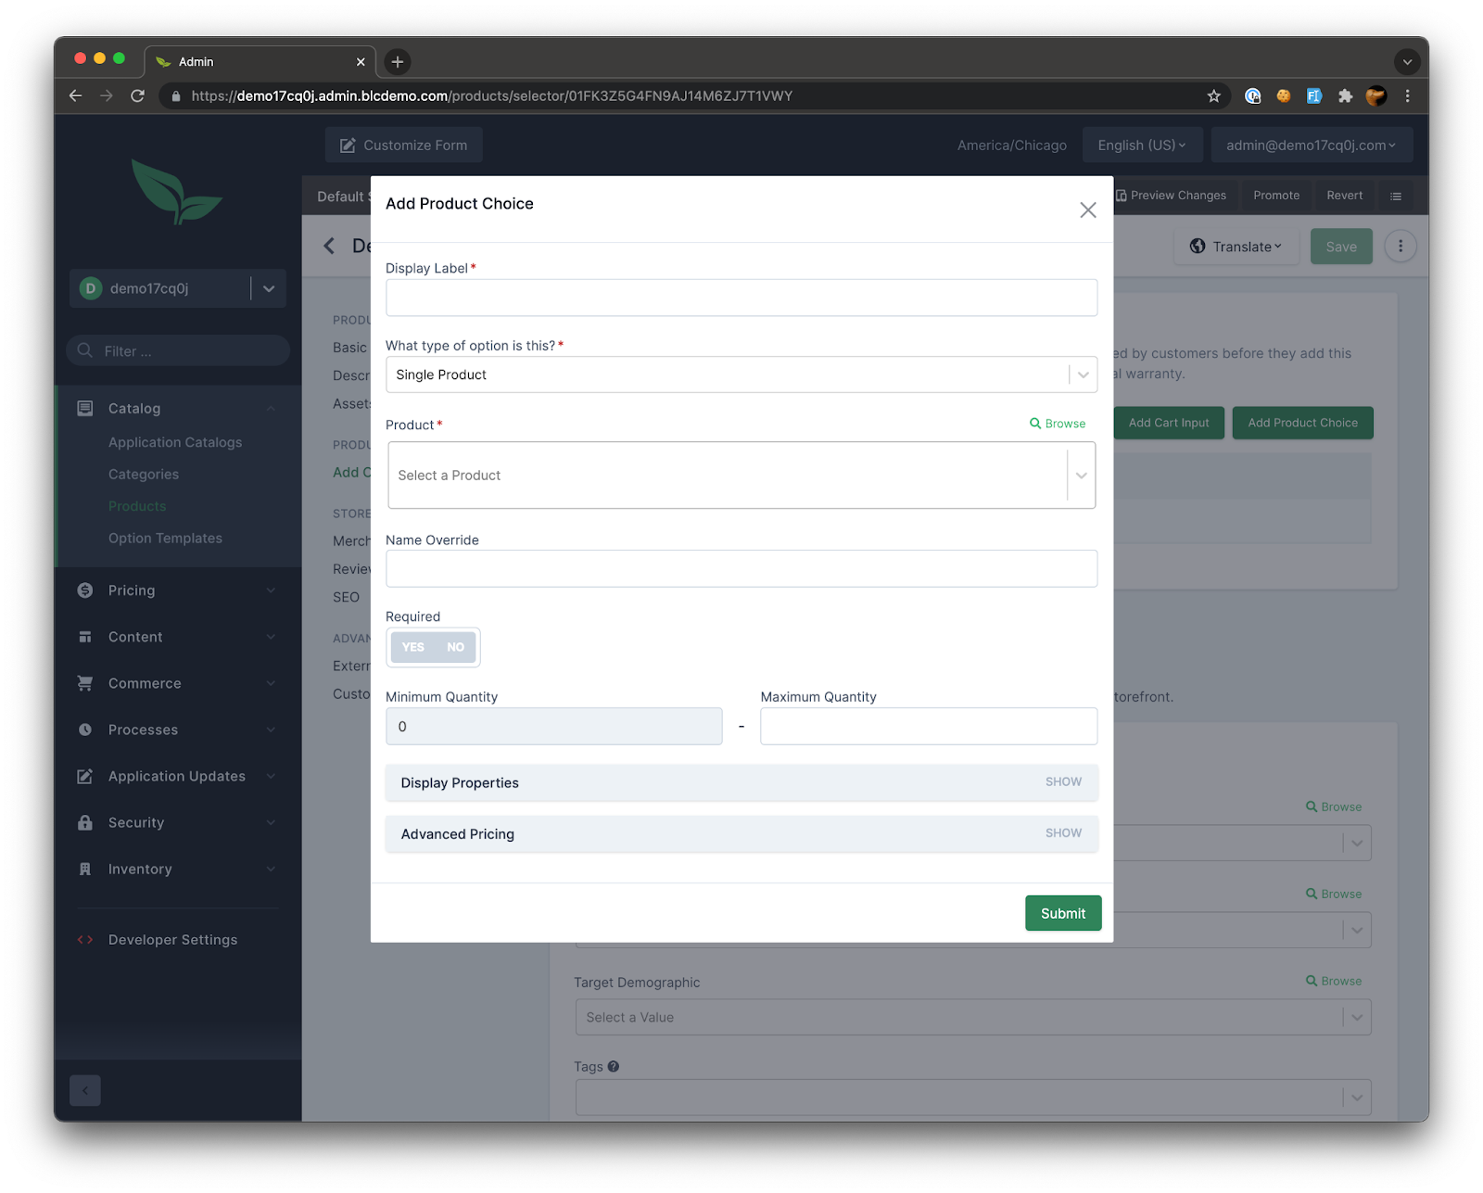
Task: Open the option type dropdown
Action: click(x=741, y=374)
